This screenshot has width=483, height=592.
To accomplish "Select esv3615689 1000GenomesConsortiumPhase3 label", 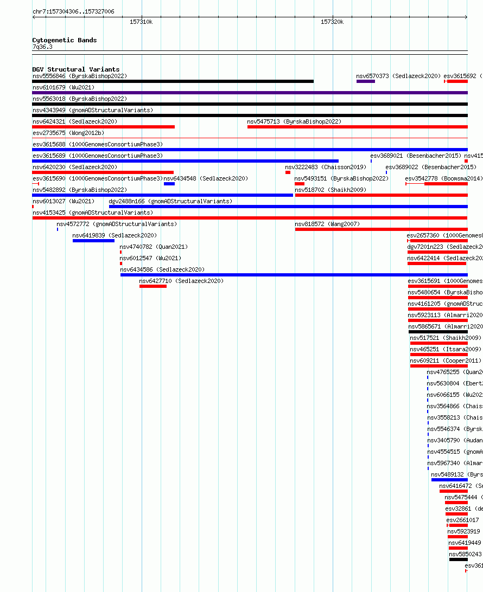I will point(98,156).
